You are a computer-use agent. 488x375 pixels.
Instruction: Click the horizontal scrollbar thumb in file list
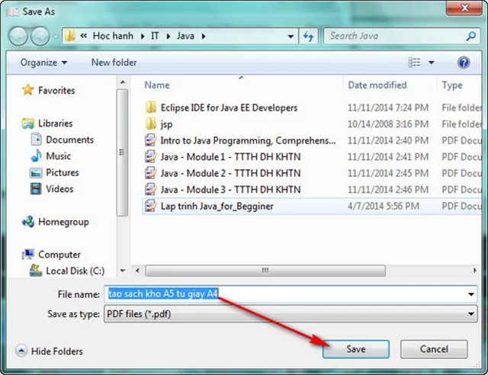tap(265, 271)
